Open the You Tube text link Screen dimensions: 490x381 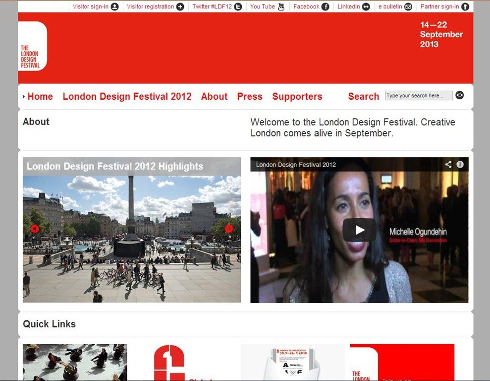[x=263, y=6]
